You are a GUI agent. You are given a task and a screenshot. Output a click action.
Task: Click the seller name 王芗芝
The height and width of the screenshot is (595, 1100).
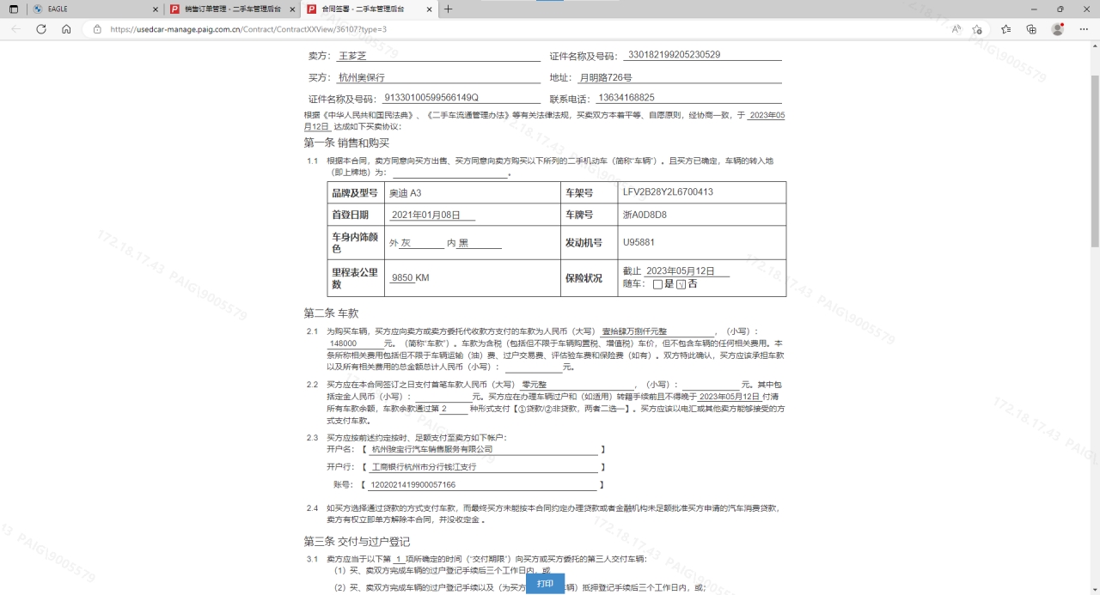tap(352, 56)
